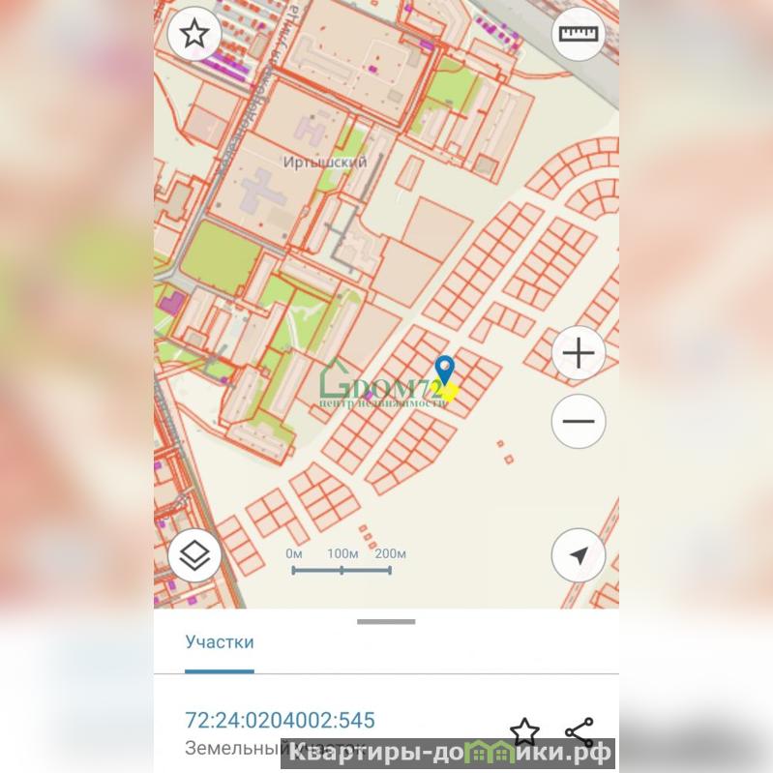Click the map scale bar
Image resolution: width=773 pixels, height=773 pixels.
pos(342,571)
